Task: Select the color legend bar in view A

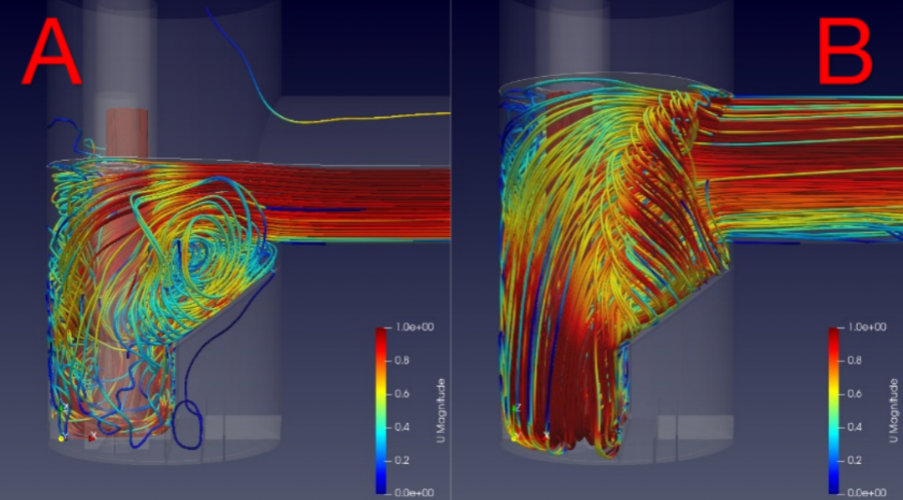Action: point(381,411)
